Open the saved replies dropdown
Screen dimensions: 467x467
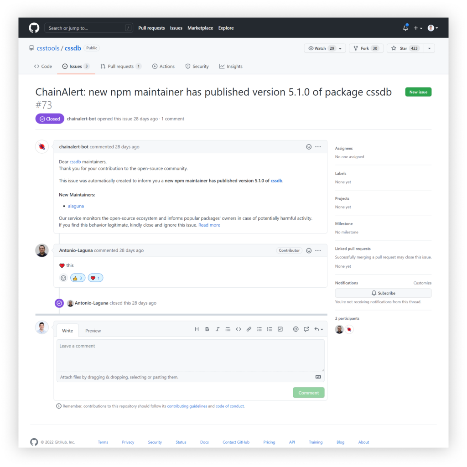pyautogui.click(x=319, y=329)
